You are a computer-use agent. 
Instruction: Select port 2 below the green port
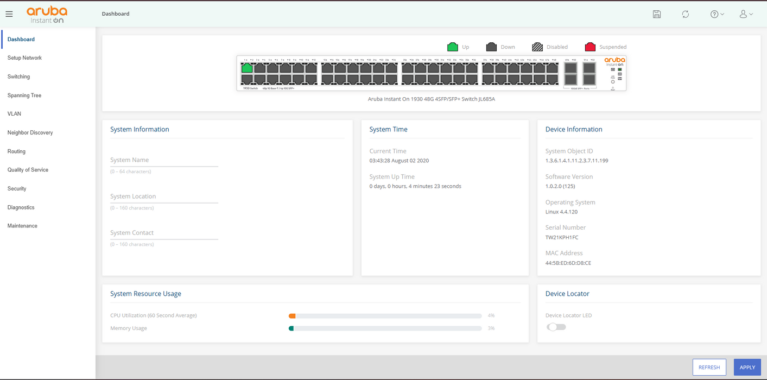pos(247,80)
